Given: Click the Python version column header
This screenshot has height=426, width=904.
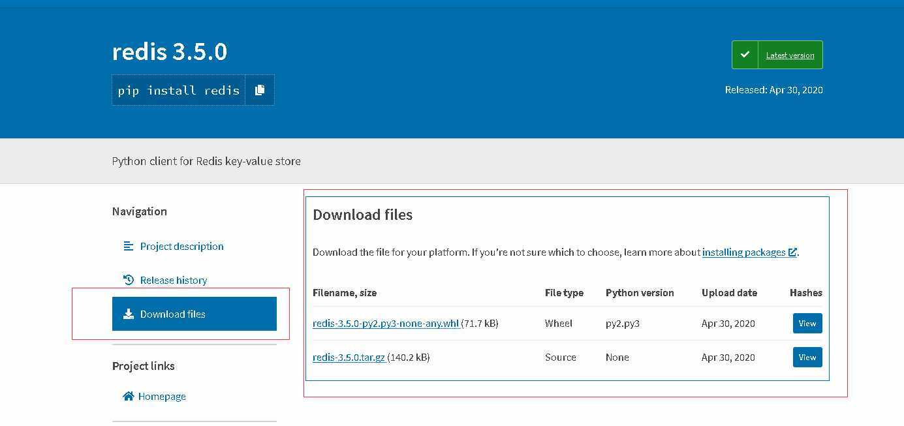Looking at the screenshot, I should coord(640,292).
